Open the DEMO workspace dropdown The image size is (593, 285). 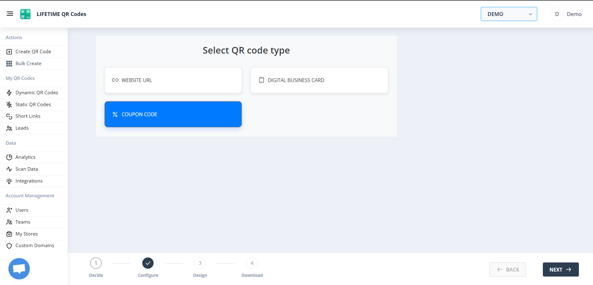(x=508, y=14)
